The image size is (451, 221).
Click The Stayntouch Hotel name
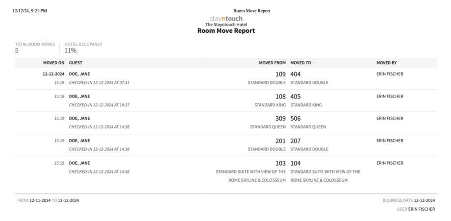226,25
